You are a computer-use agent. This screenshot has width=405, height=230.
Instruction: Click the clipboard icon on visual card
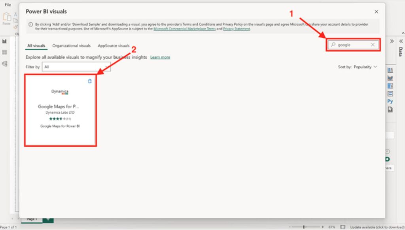(x=89, y=81)
